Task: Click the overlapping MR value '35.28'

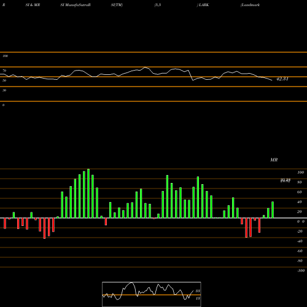Action: (x=286, y=181)
